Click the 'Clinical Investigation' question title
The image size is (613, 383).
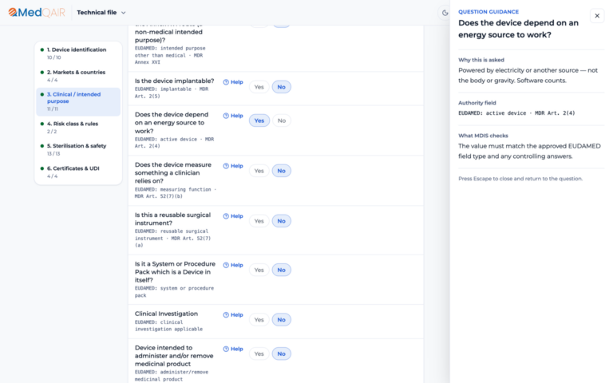coord(166,314)
